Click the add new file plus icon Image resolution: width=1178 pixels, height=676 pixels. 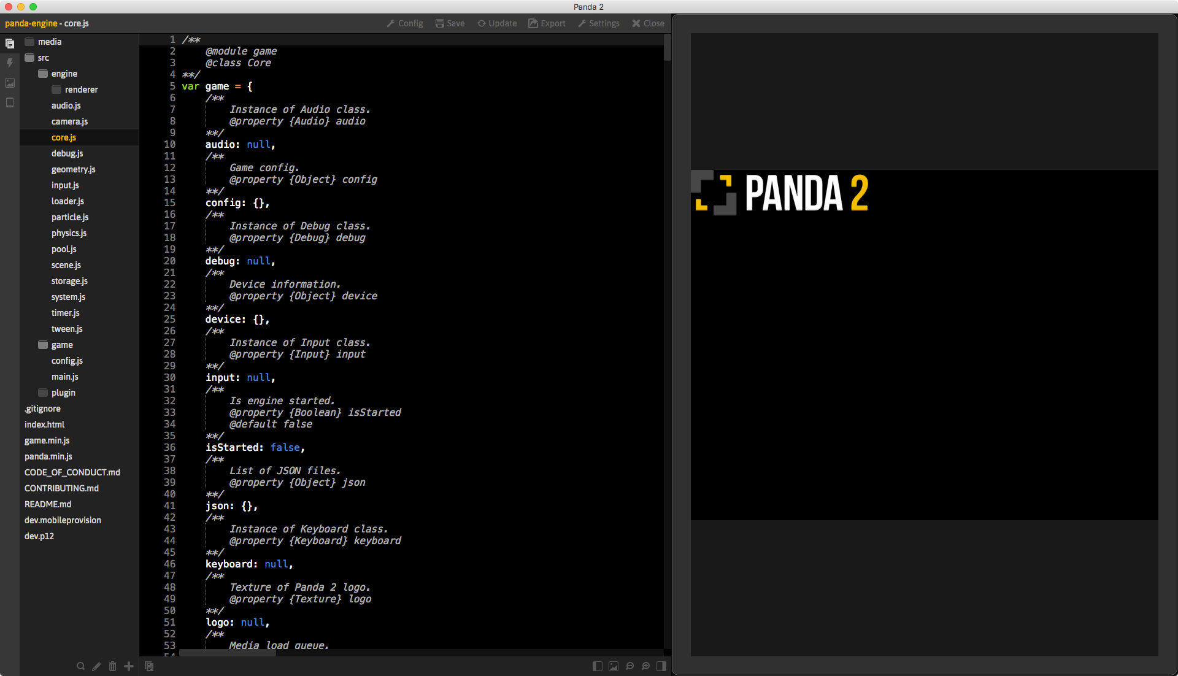click(129, 666)
